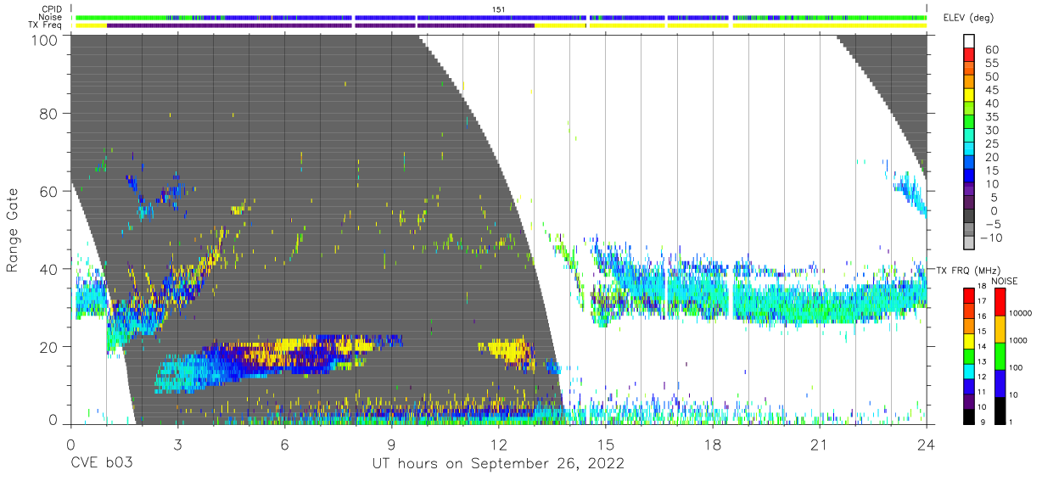
Task: Click the 20 tick on Range Gate axis
Action: coord(49,346)
